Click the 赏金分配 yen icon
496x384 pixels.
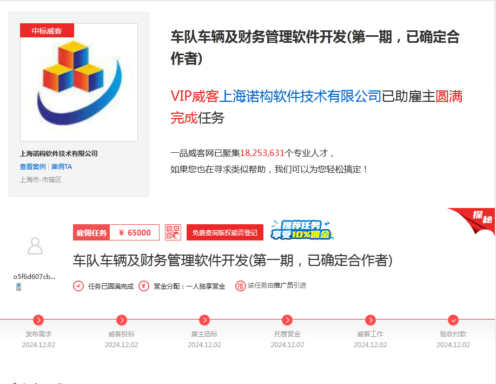click(144, 286)
